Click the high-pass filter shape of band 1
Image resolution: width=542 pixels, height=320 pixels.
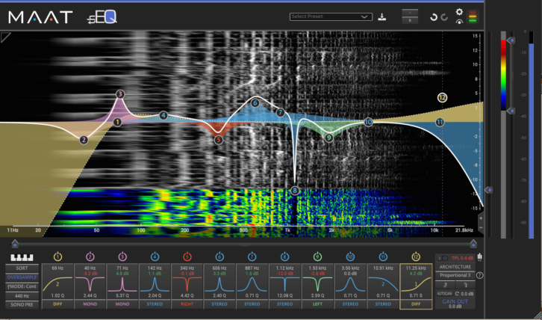click(x=57, y=284)
